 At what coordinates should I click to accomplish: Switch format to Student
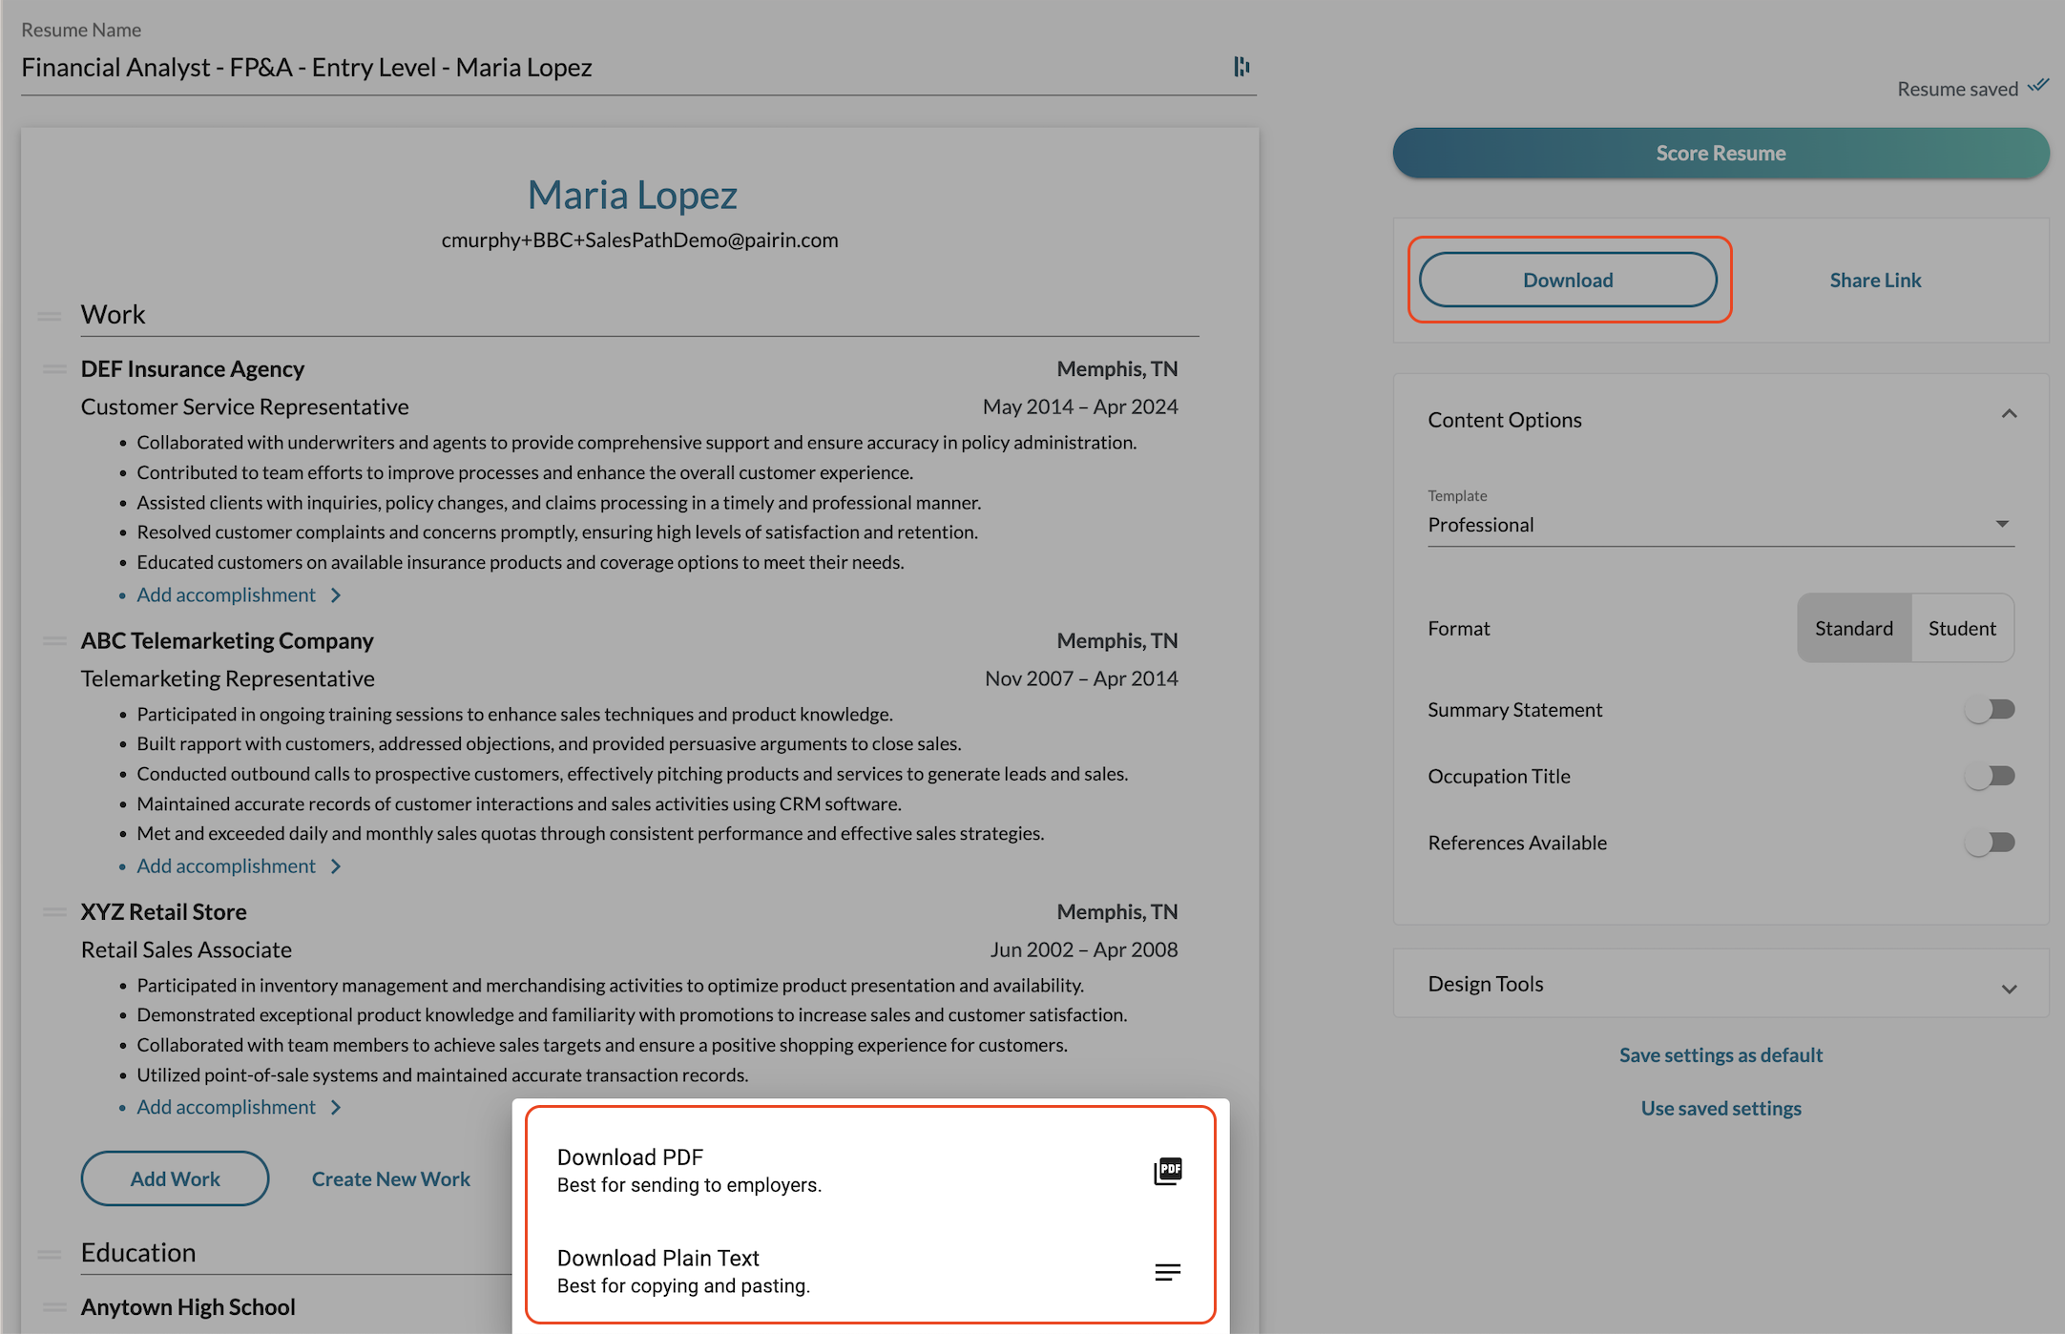tap(1961, 629)
